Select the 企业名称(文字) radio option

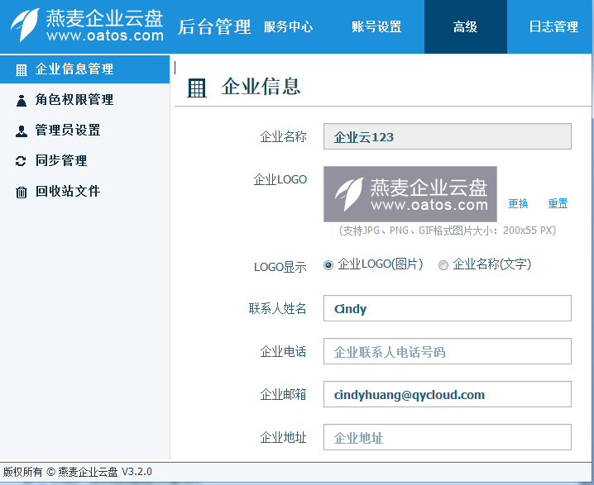(x=443, y=265)
